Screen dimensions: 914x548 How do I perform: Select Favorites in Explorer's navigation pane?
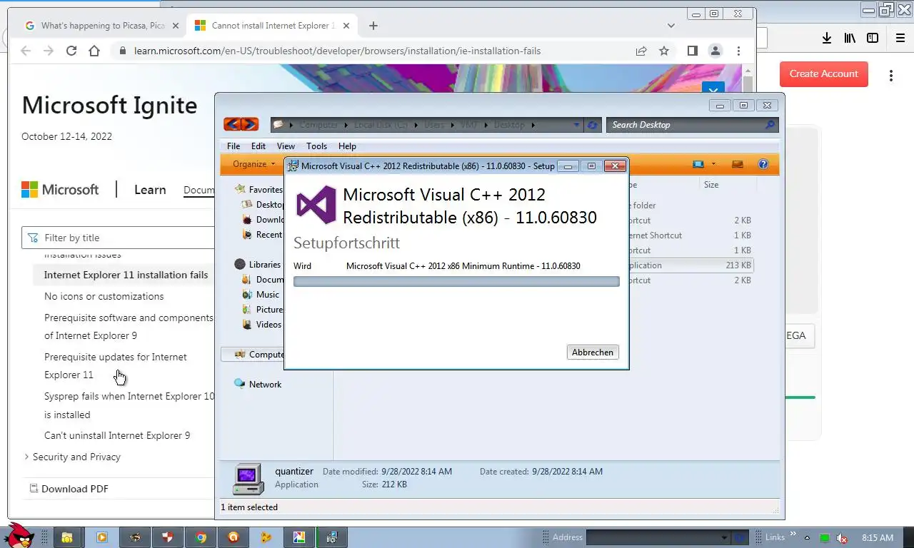(x=266, y=189)
